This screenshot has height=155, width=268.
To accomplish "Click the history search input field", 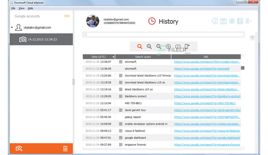I will coord(163,35).
